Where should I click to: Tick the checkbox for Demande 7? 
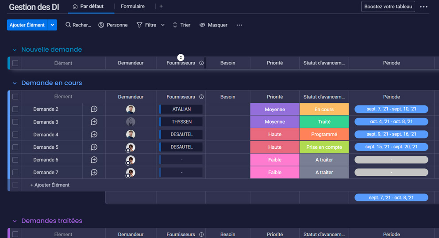point(15,172)
